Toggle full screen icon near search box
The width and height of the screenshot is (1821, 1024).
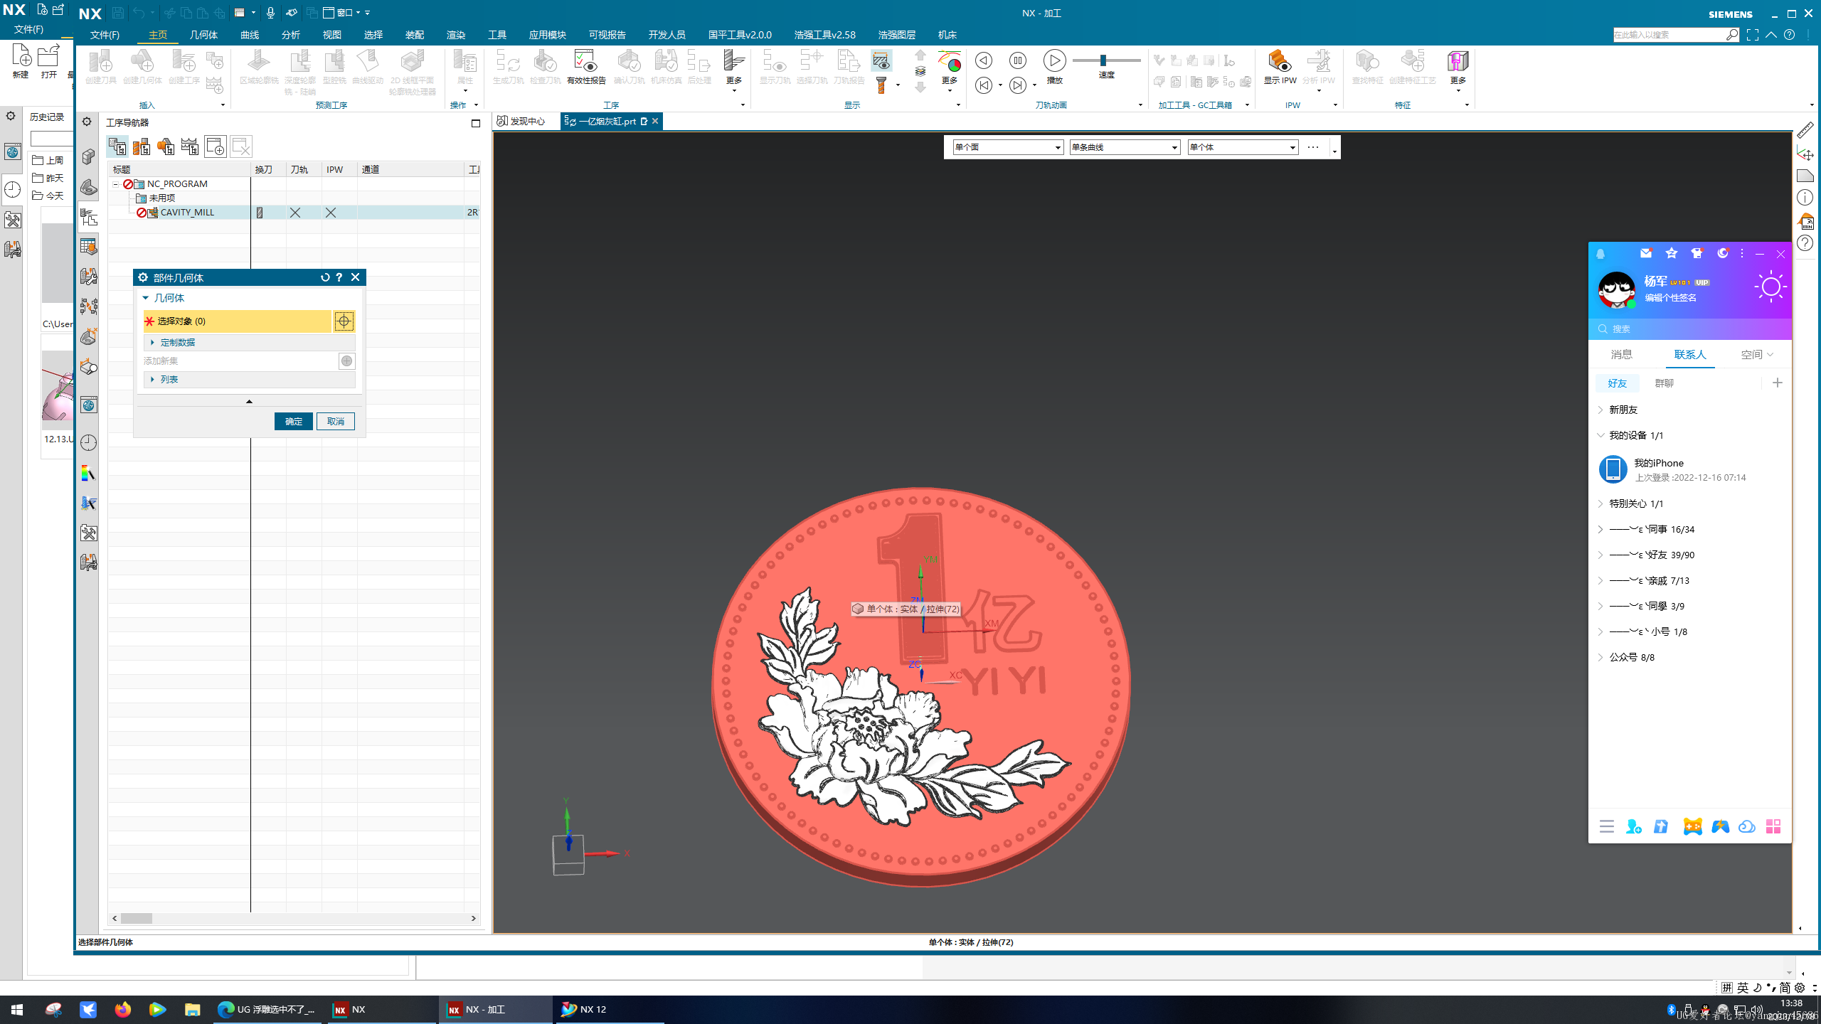click(x=1753, y=35)
